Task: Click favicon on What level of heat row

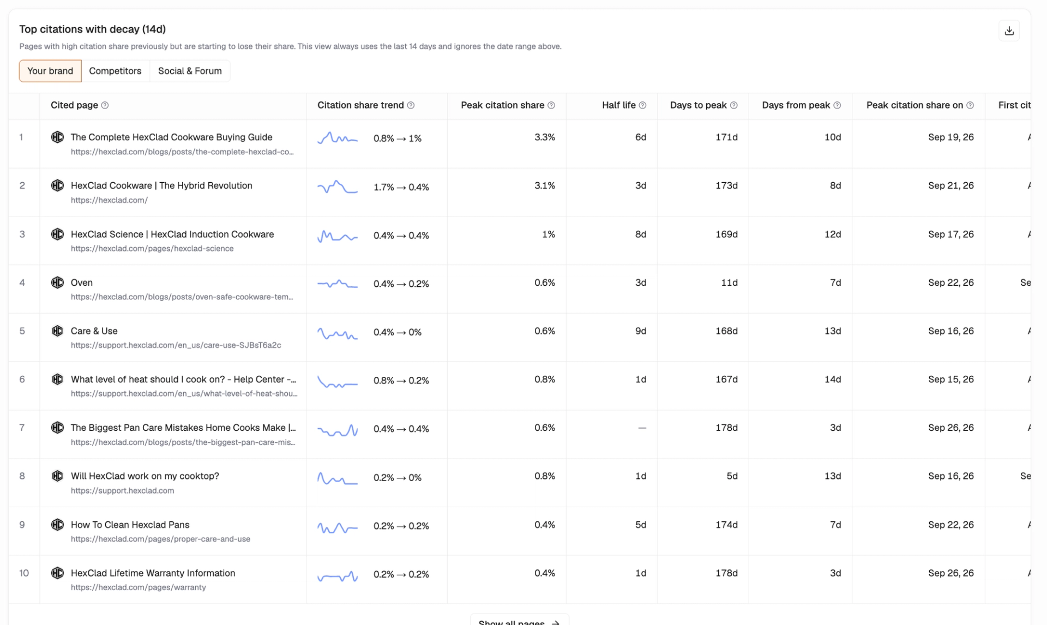Action: tap(57, 379)
